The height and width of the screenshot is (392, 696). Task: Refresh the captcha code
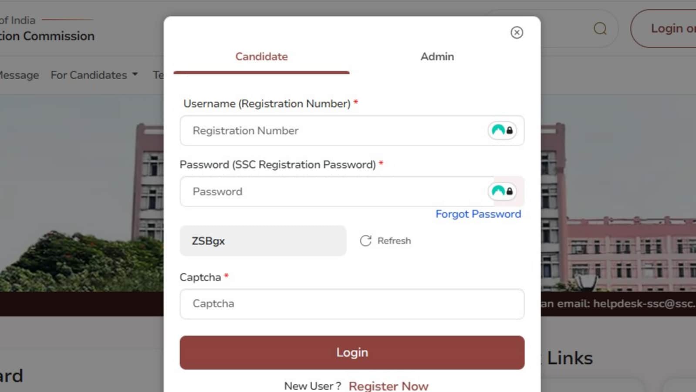click(x=385, y=241)
